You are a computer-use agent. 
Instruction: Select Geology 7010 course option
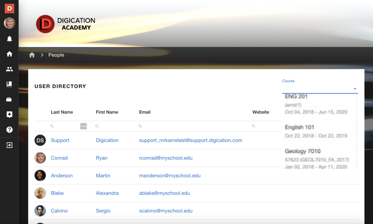[319, 159]
